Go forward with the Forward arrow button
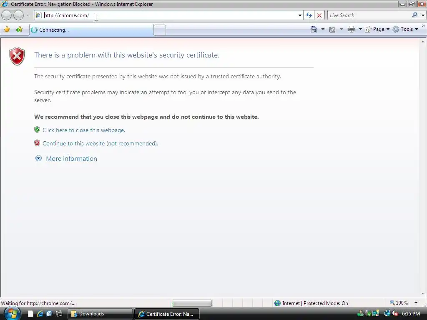This screenshot has width=427, height=320. tap(18, 15)
